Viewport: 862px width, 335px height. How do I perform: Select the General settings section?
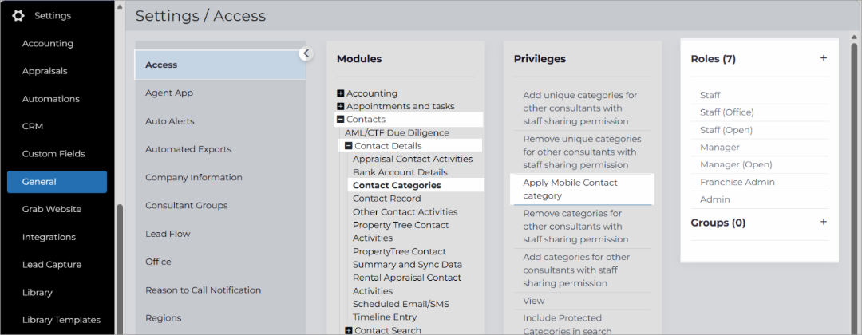pos(57,182)
